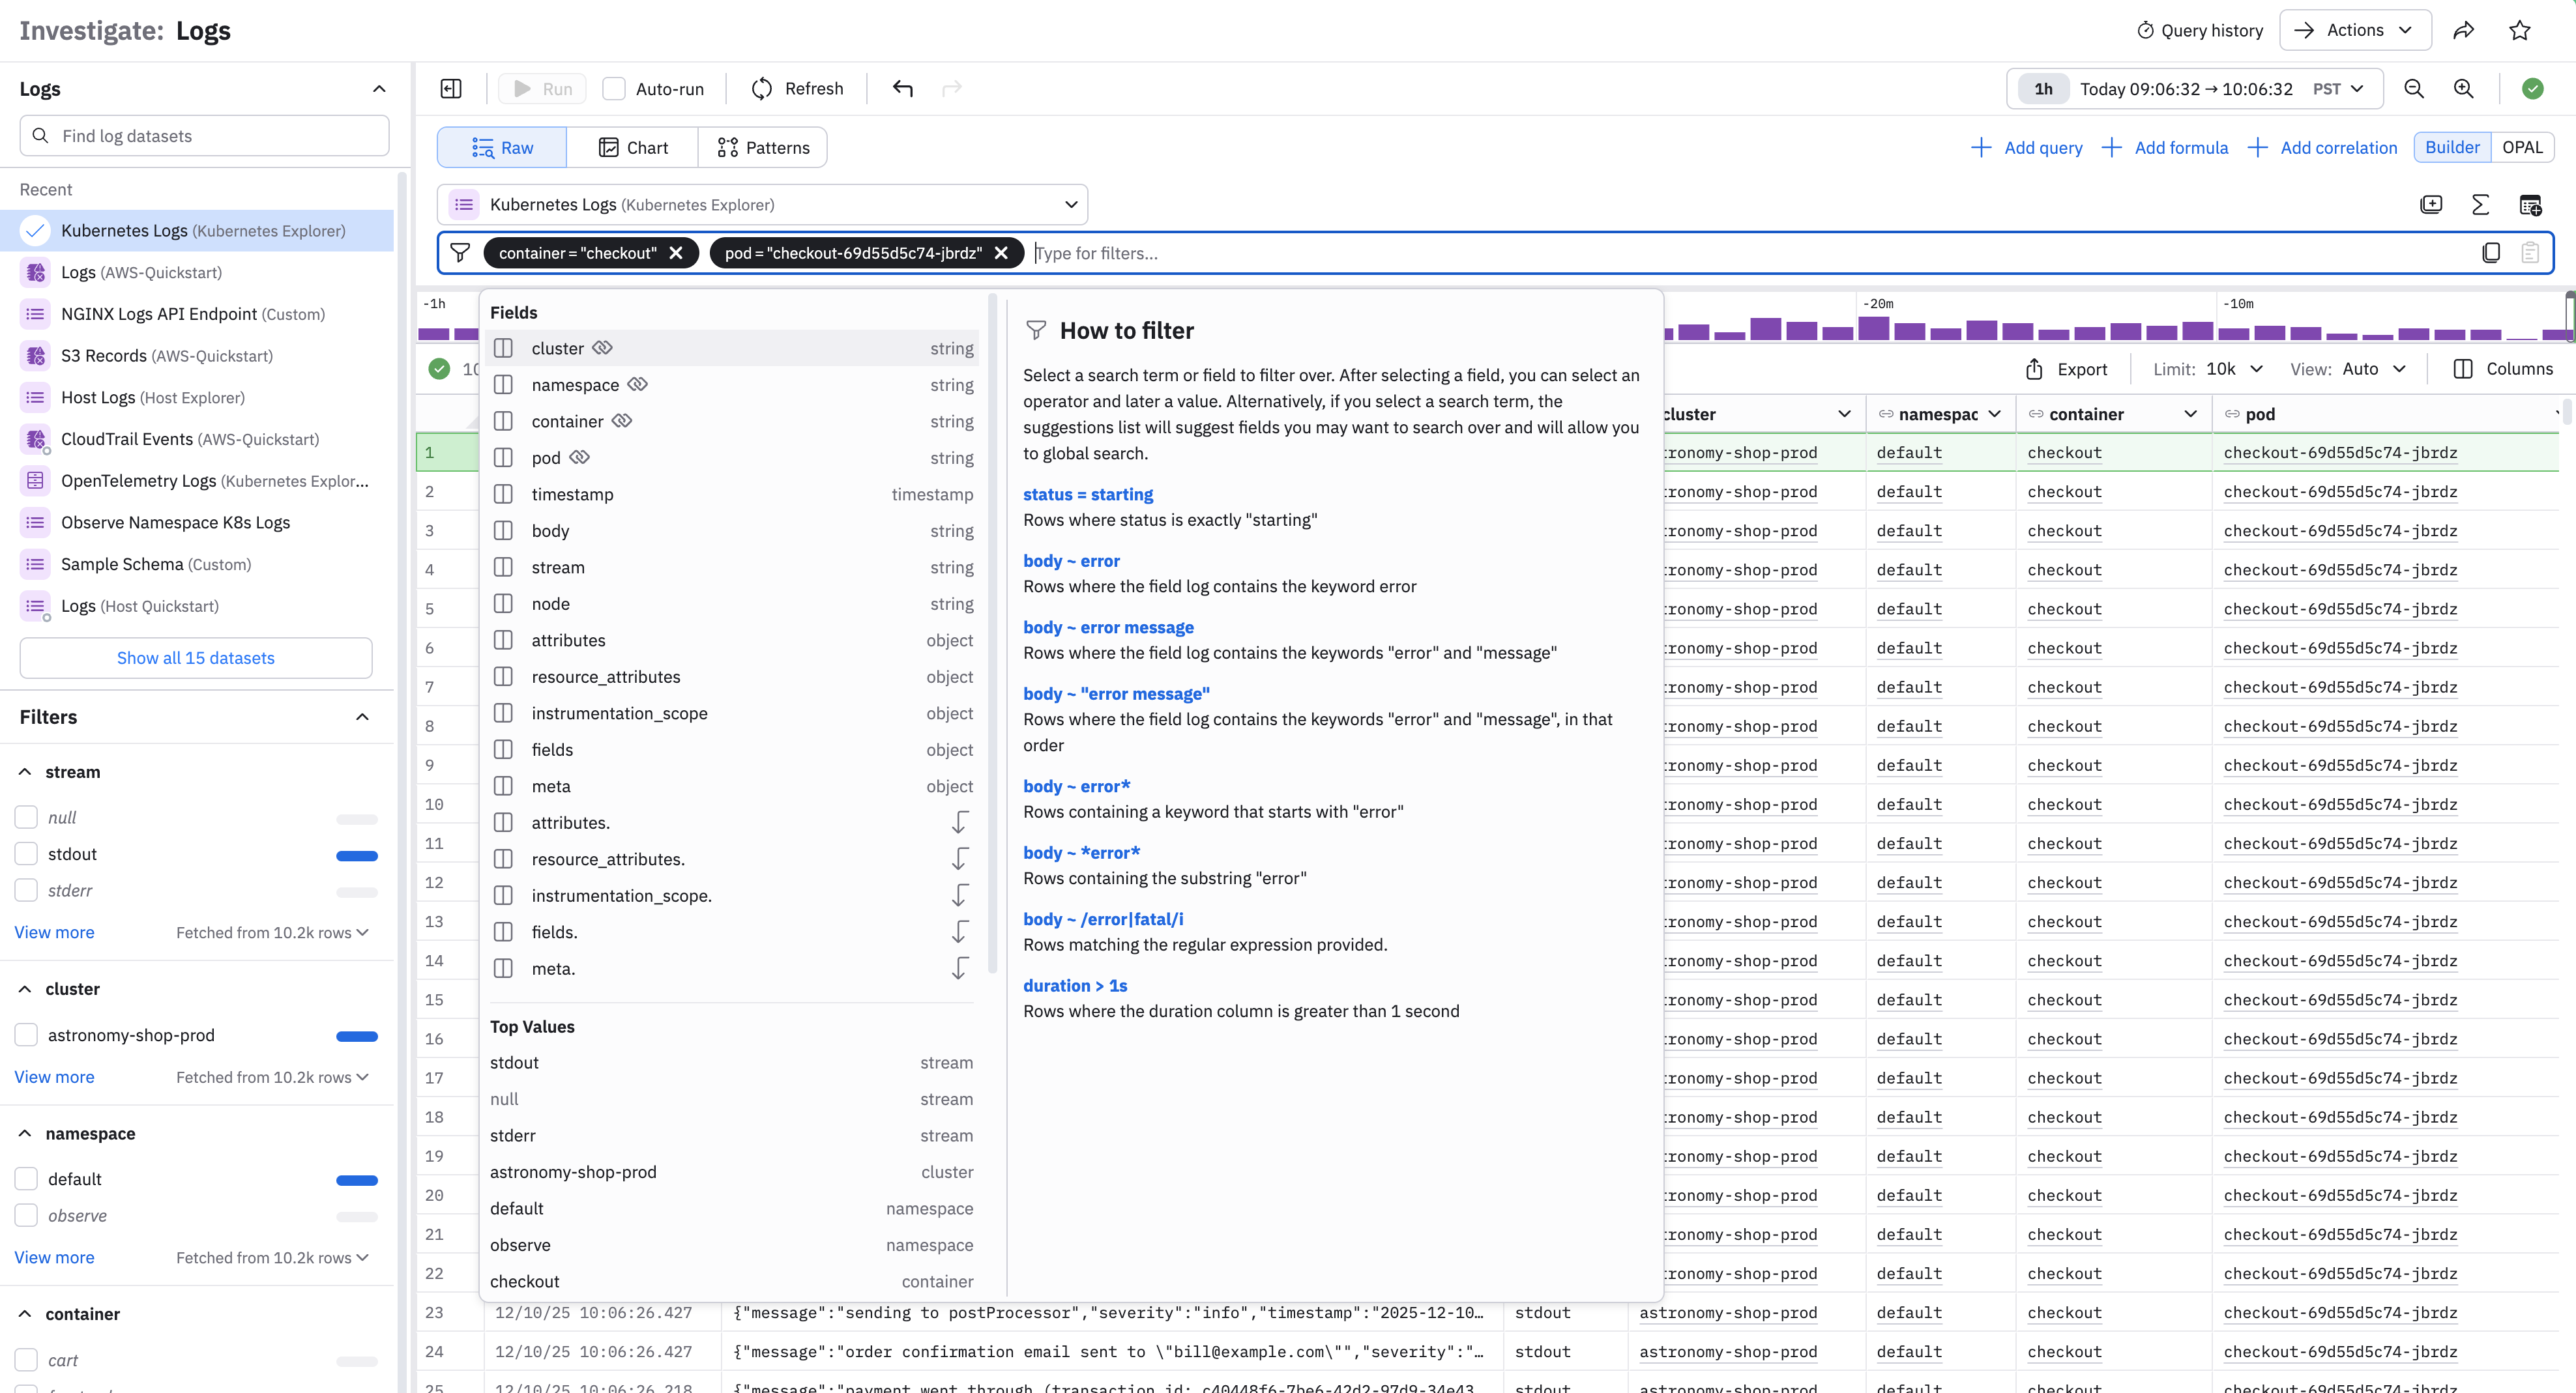Enable the Auto-run checkbox
This screenshot has width=2576, height=1393.
pyautogui.click(x=614, y=89)
